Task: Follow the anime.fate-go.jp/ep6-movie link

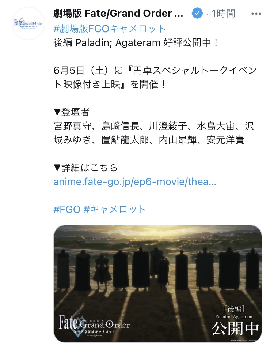Action: (135, 182)
